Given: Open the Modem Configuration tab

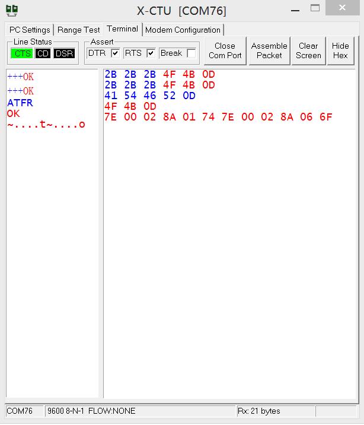Looking at the screenshot, I should pyautogui.click(x=183, y=30).
